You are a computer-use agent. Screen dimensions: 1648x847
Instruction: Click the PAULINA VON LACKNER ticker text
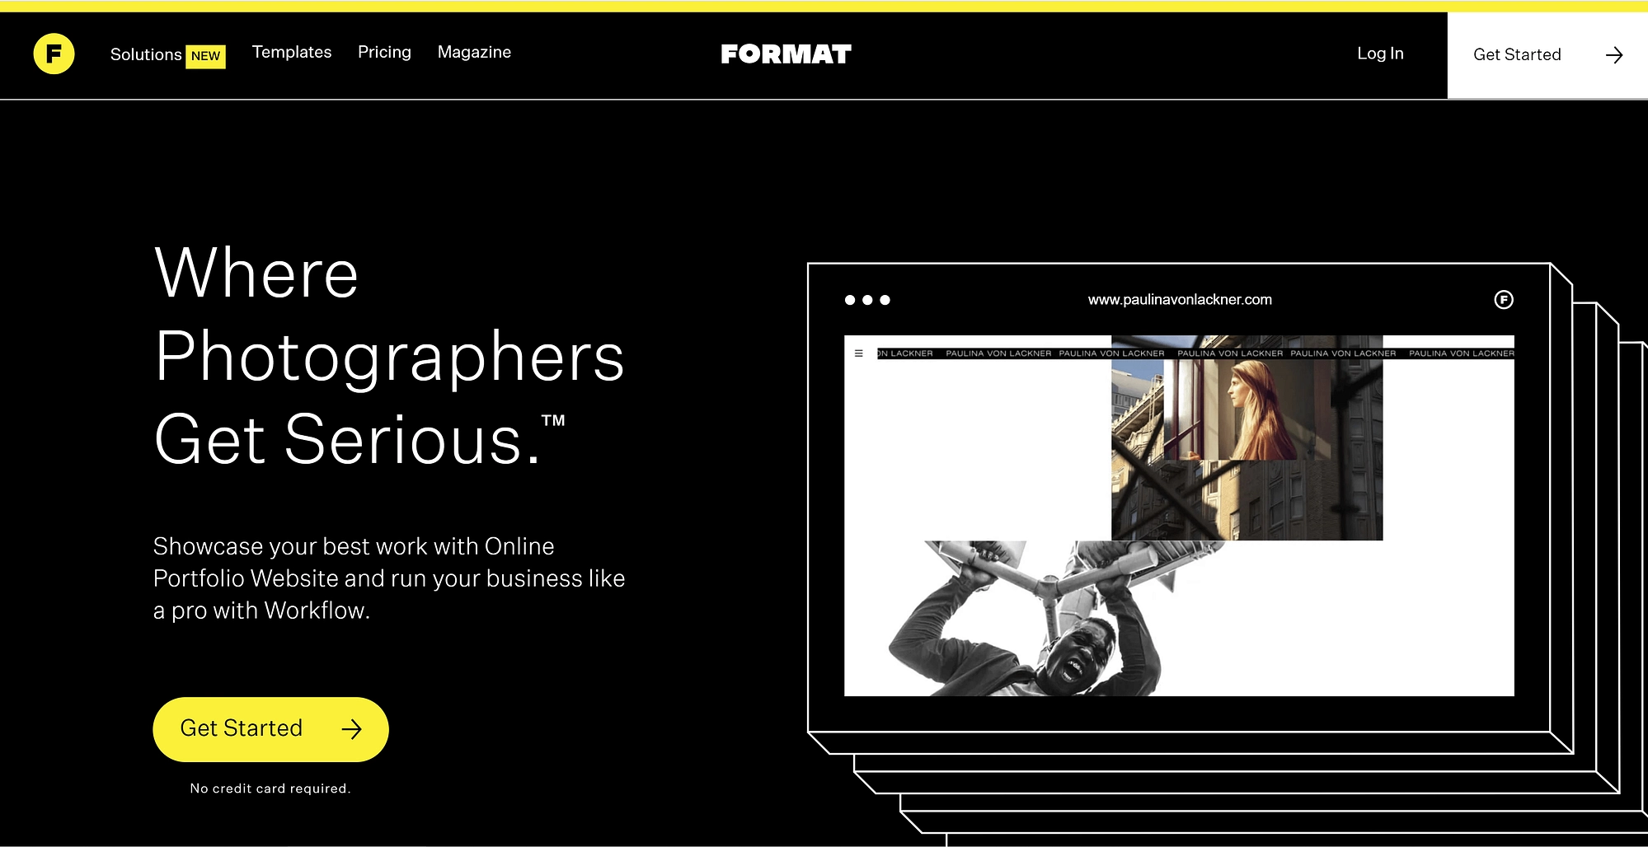click(1195, 353)
